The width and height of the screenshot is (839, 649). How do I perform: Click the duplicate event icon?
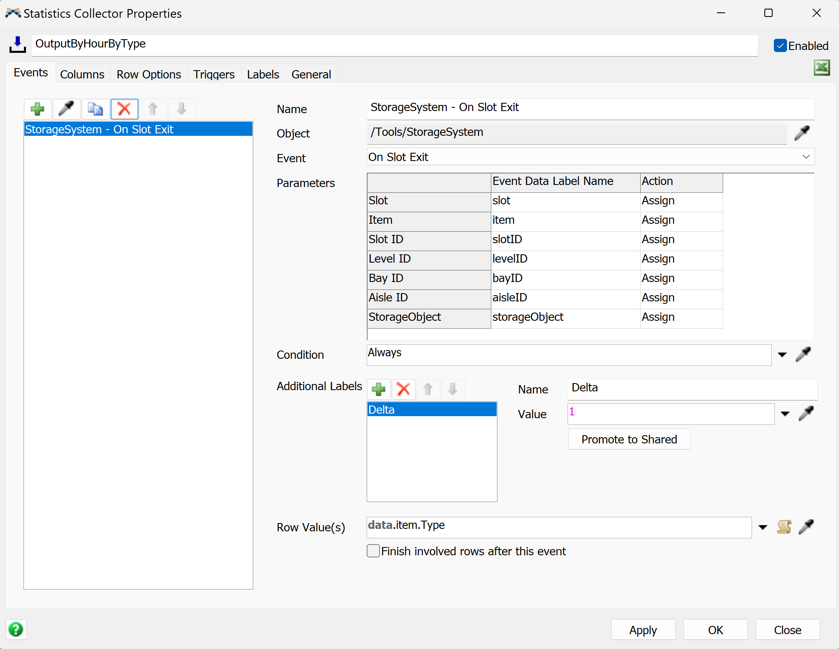[x=95, y=109]
